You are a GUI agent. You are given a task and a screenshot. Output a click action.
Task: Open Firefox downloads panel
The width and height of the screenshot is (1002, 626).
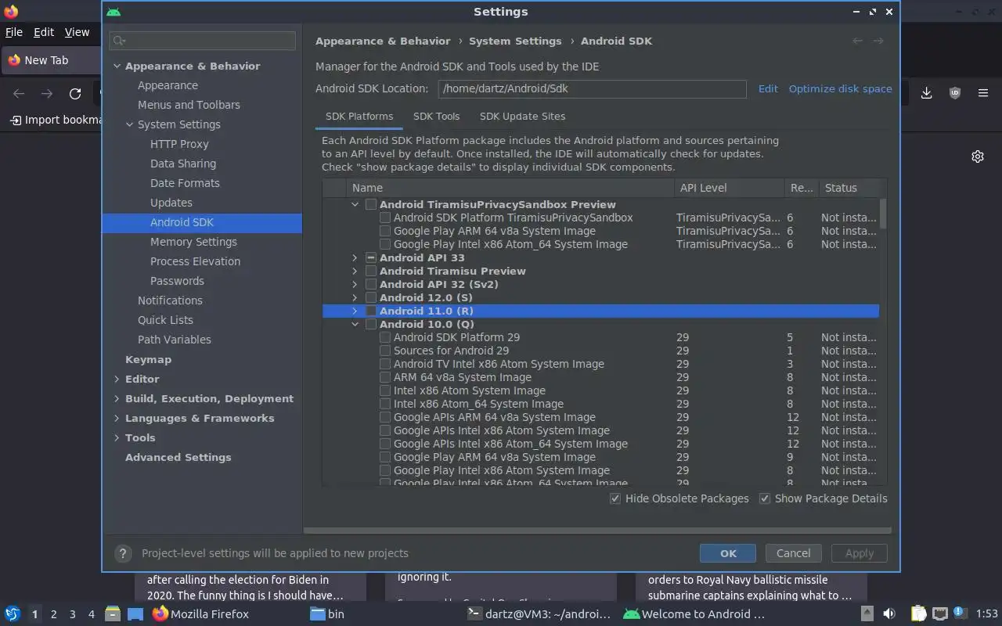pos(927,93)
